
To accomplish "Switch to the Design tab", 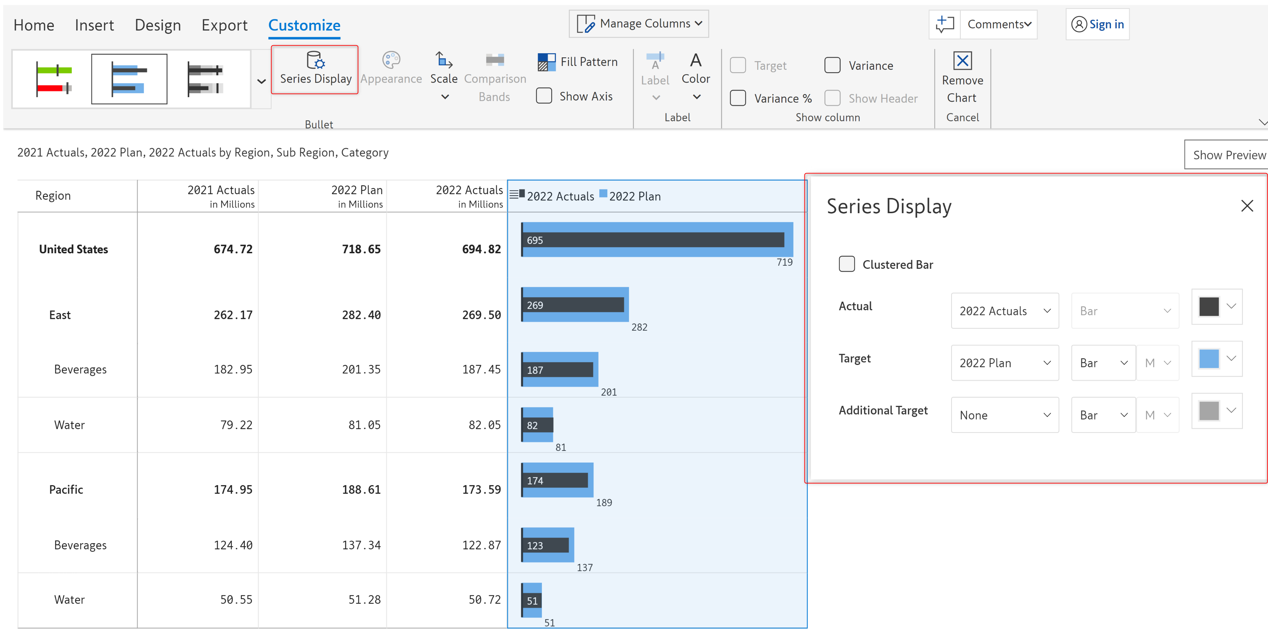I will point(158,25).
